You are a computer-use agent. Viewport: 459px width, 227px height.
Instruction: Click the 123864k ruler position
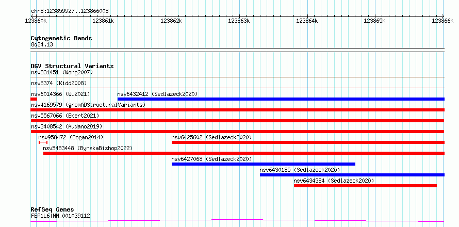(307, 21)
